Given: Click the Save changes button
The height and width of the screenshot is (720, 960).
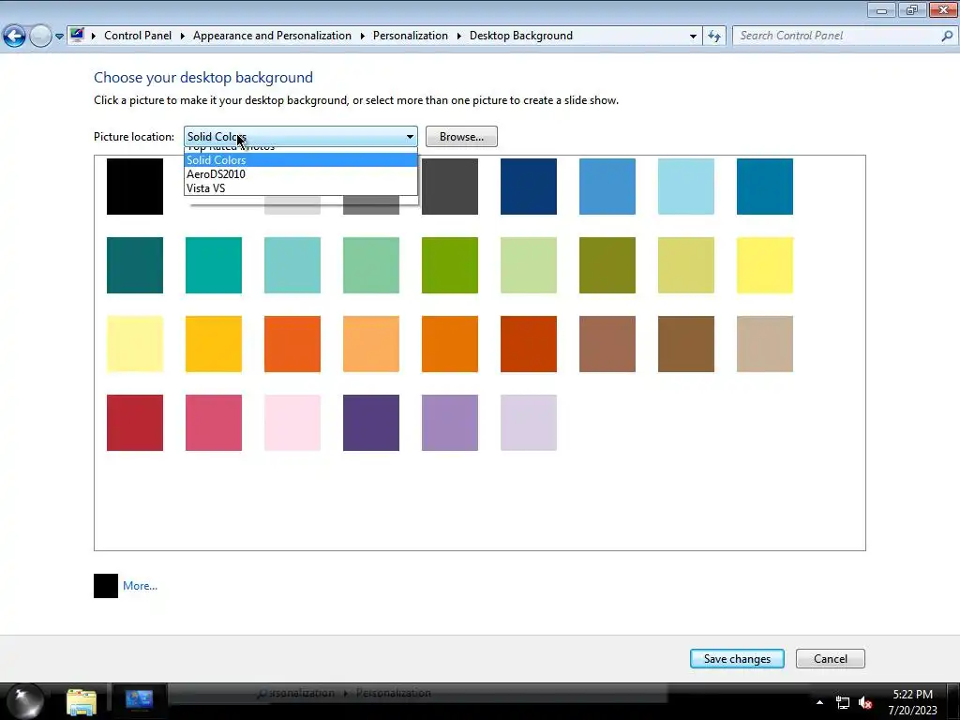Looking at the screenshot, I should tap(737, 659).
